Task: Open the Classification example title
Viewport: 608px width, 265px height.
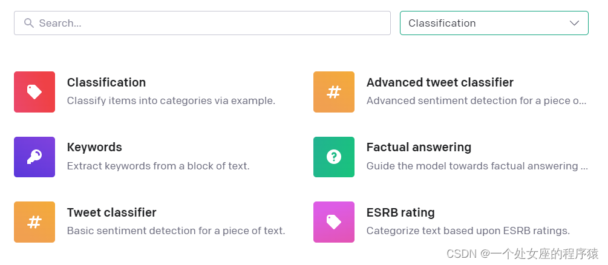Action: pyautogui.click(x=106, y=82)
